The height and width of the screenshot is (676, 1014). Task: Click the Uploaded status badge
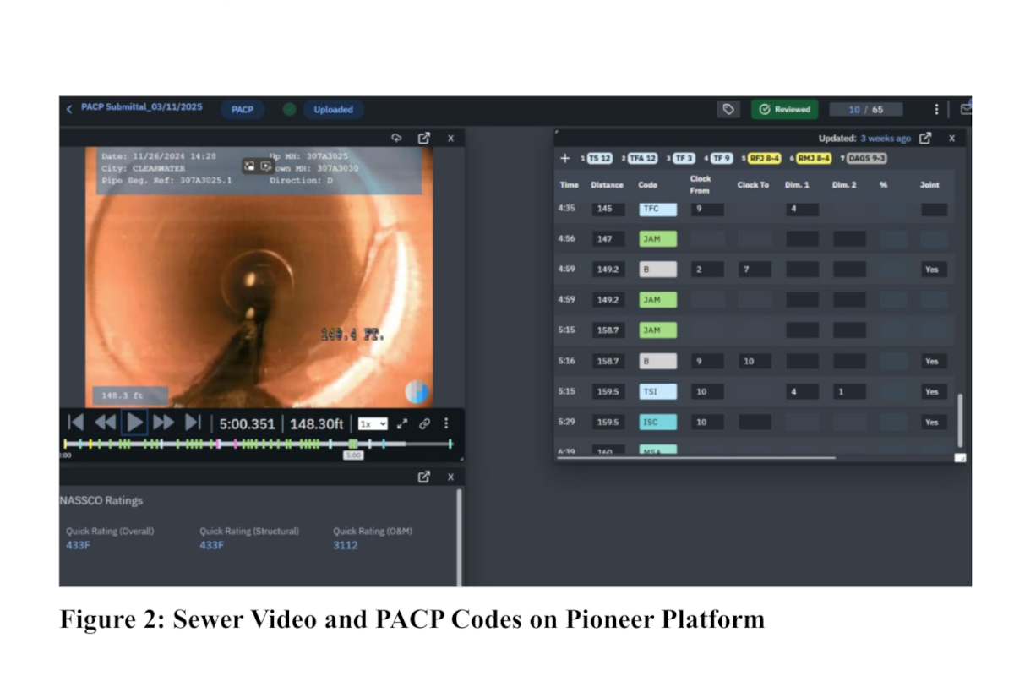(x=333, y=110)
